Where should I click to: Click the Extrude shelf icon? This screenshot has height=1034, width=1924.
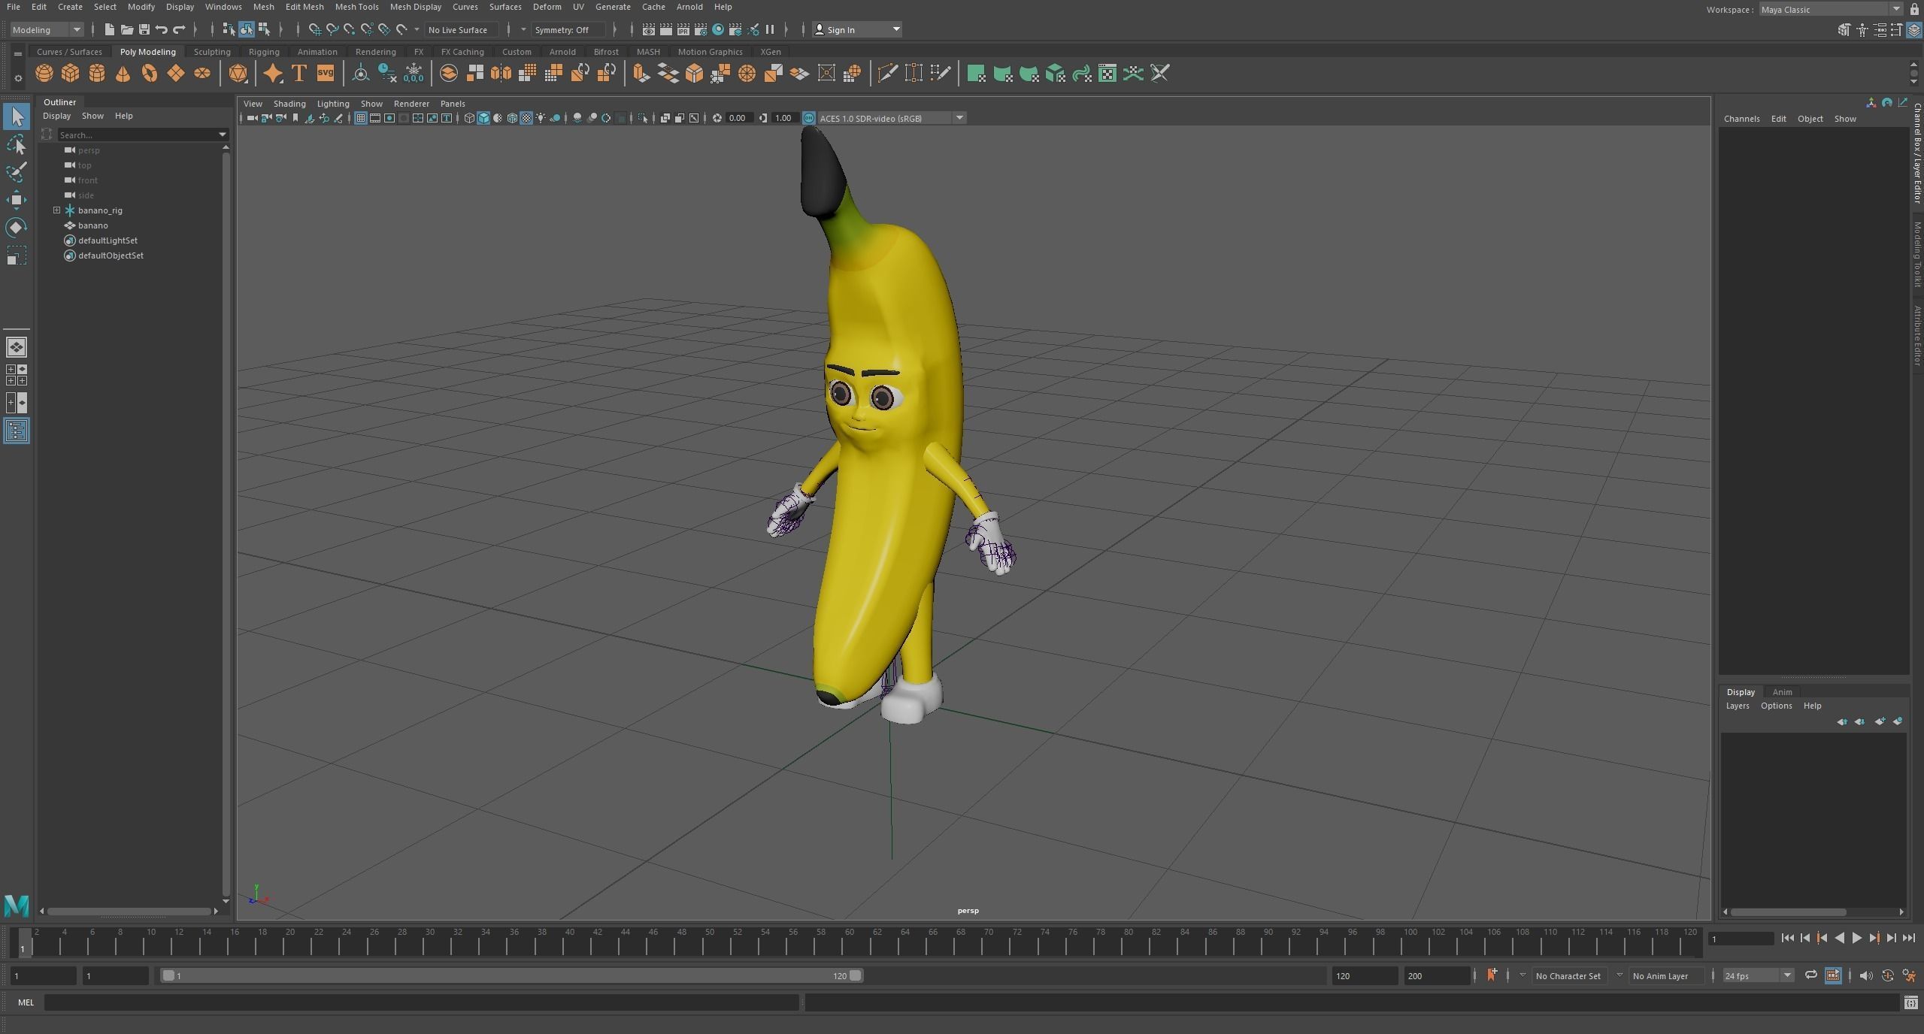[641, 74]
